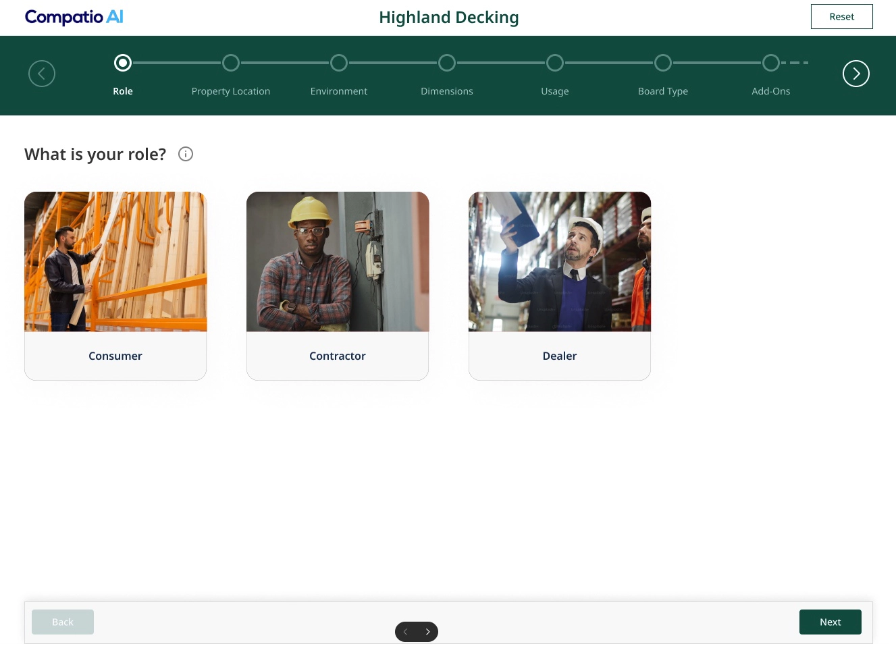Select the Usage step circle

click(x=555, y=63)
